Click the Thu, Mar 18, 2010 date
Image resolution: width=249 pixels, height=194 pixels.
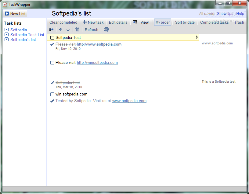point(69,87)
